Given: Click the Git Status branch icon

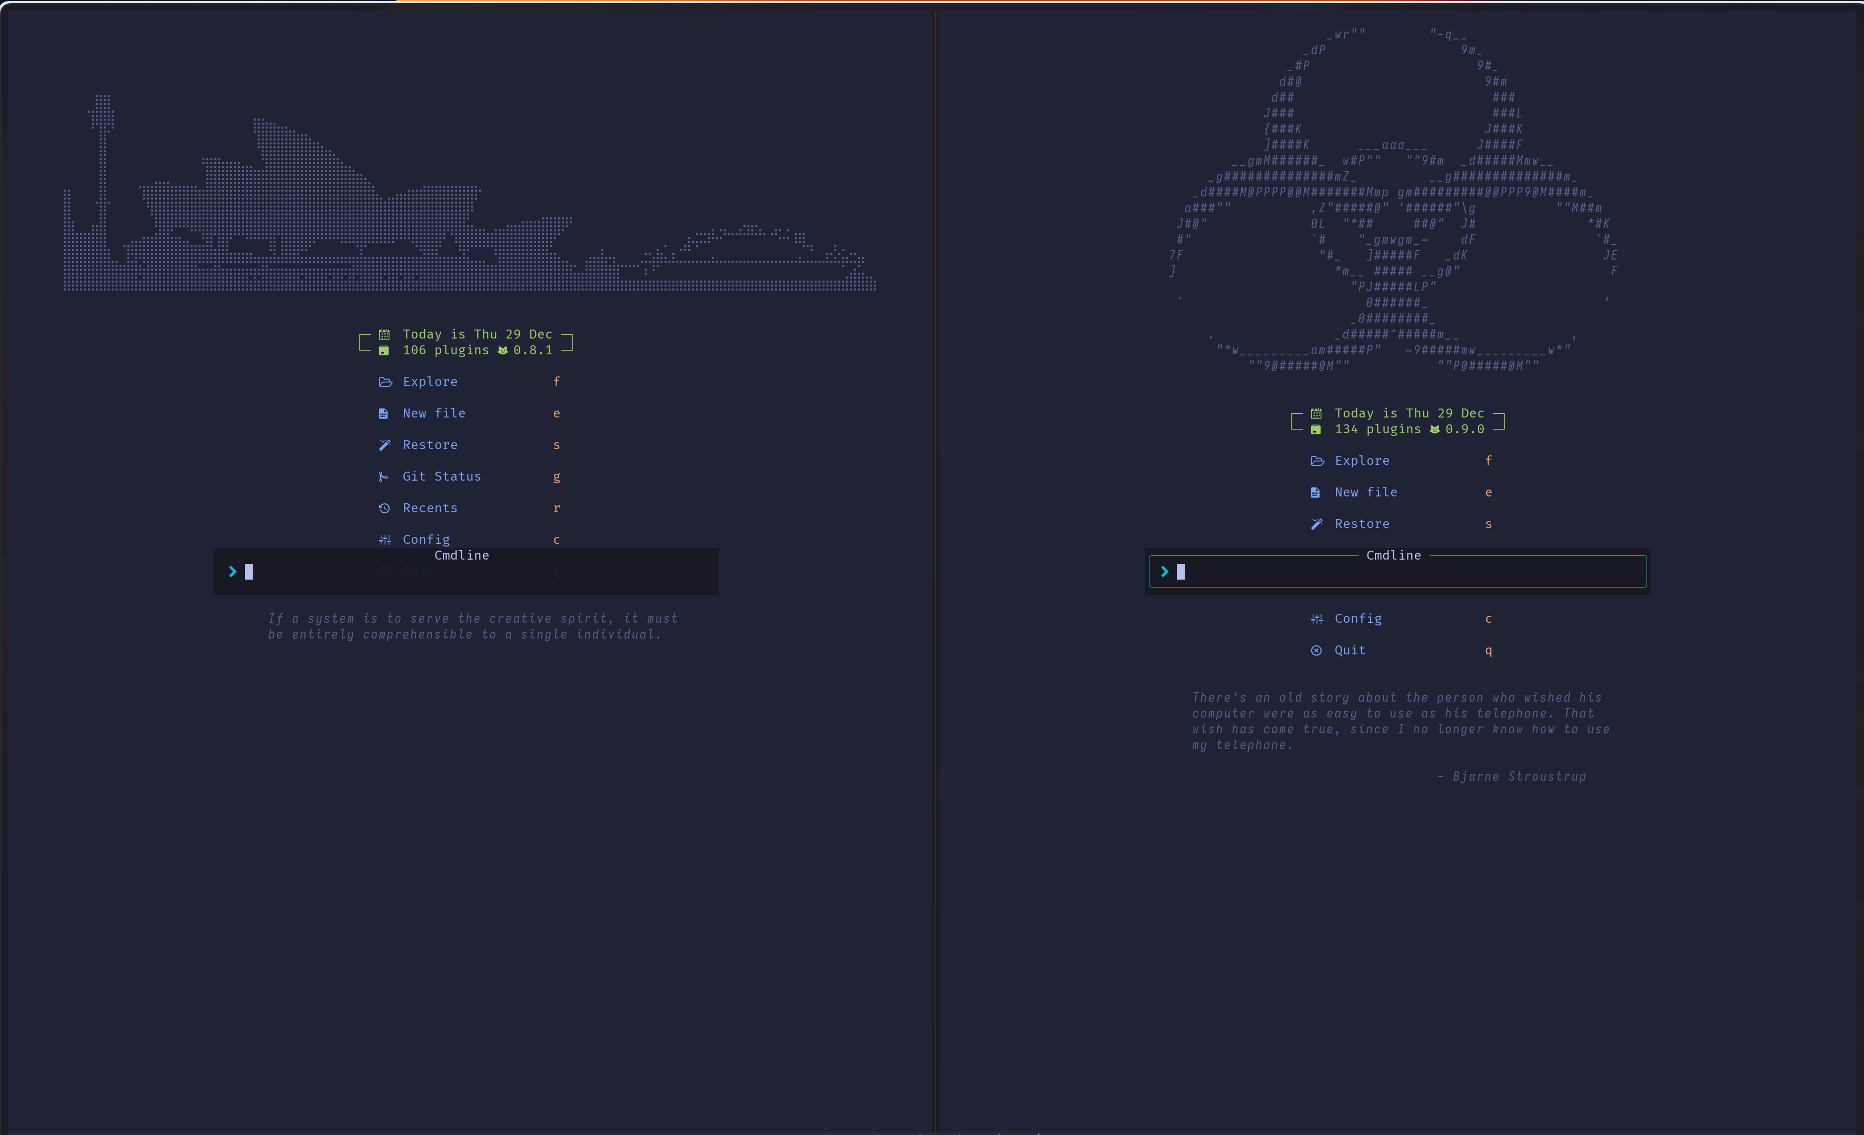Looking at the screenshot, I should pos(385,476).
